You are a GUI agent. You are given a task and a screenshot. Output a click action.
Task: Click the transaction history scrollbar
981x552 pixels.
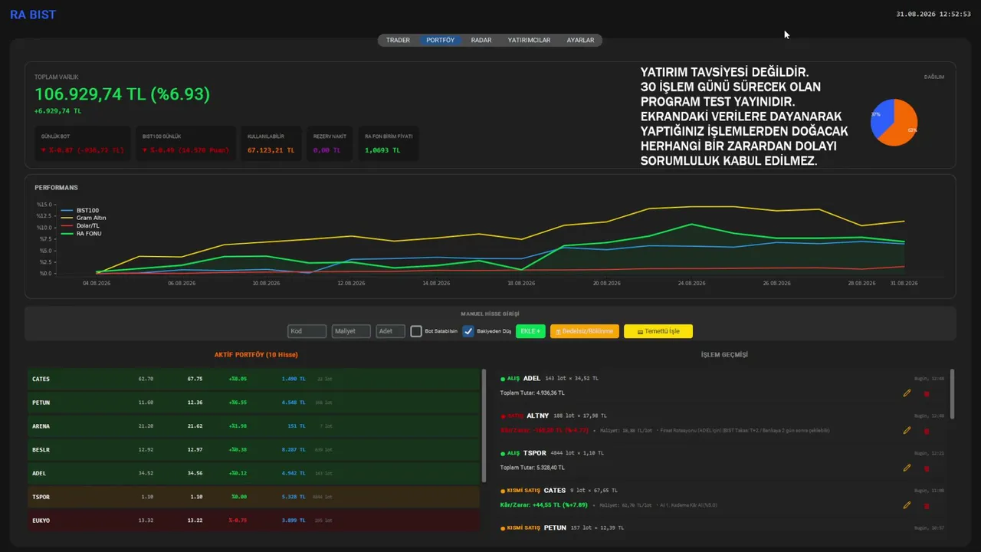pyautogui.click(x=952, y=394)
